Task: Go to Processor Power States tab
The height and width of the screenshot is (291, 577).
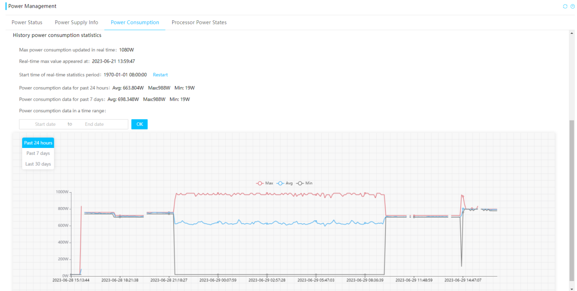Action: pyautogui.click(x=199, y=22)
